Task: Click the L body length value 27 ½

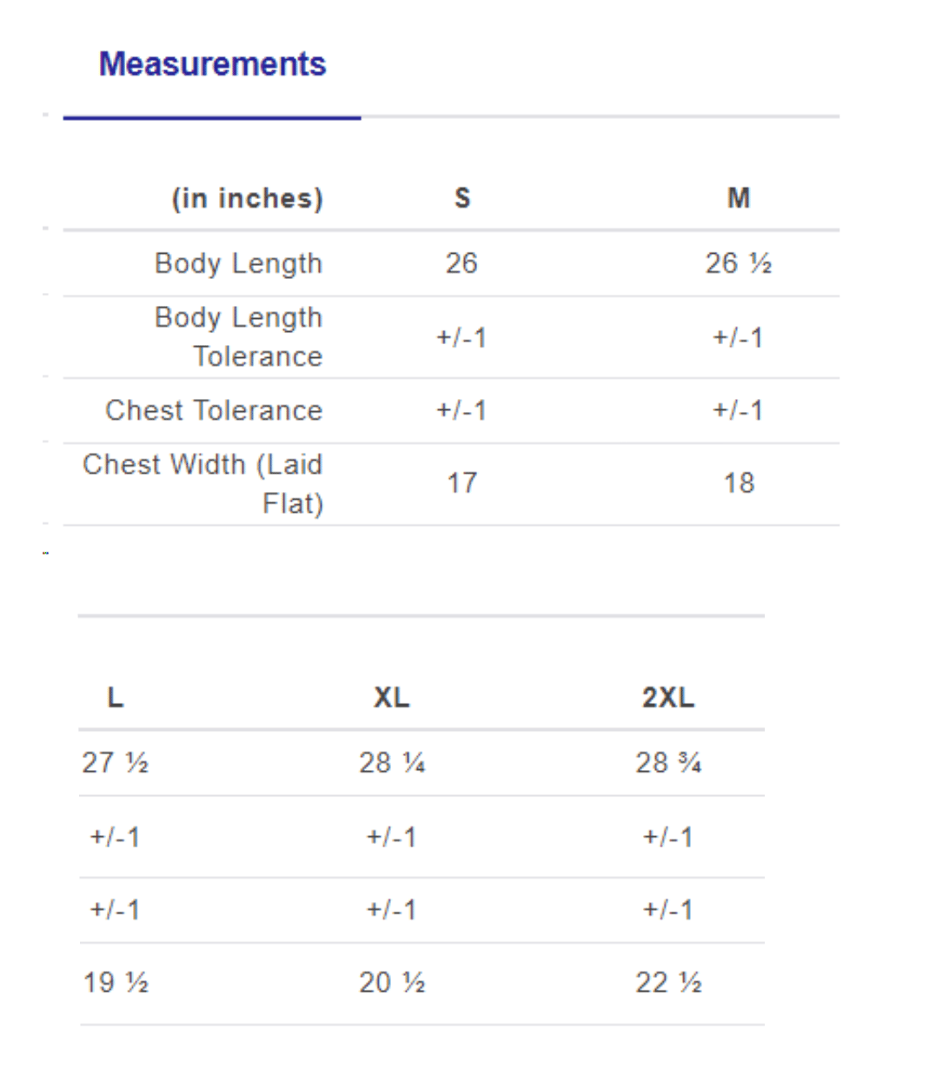Action: click(x=116, y=763)
